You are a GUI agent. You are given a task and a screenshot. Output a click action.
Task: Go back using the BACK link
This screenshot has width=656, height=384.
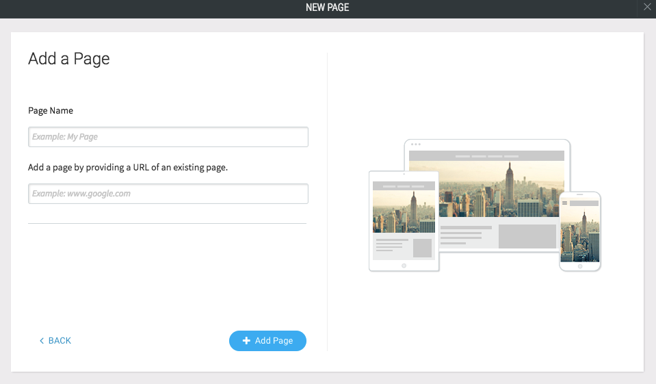coord(55,341)
